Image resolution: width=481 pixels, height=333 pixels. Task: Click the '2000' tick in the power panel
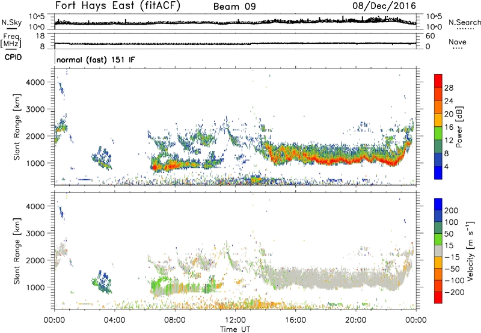tap(35, 136)
